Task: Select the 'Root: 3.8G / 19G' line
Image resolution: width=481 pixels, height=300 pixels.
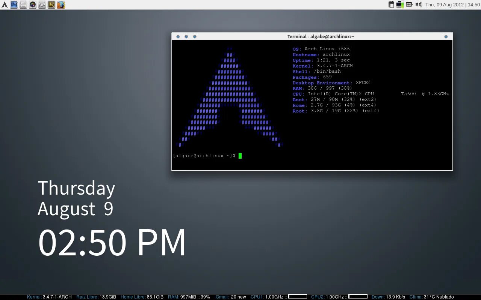Action: 336,111
